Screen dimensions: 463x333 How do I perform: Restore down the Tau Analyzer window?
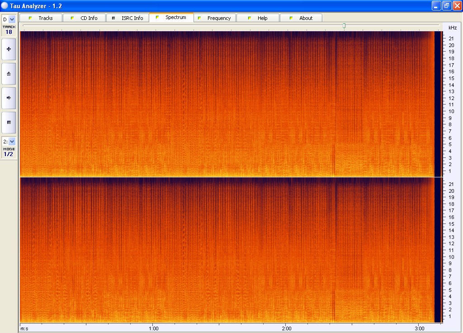point(447,5)
